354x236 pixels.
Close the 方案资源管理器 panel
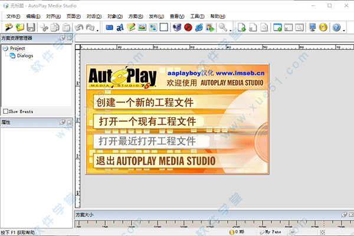(x=69, y=38)
